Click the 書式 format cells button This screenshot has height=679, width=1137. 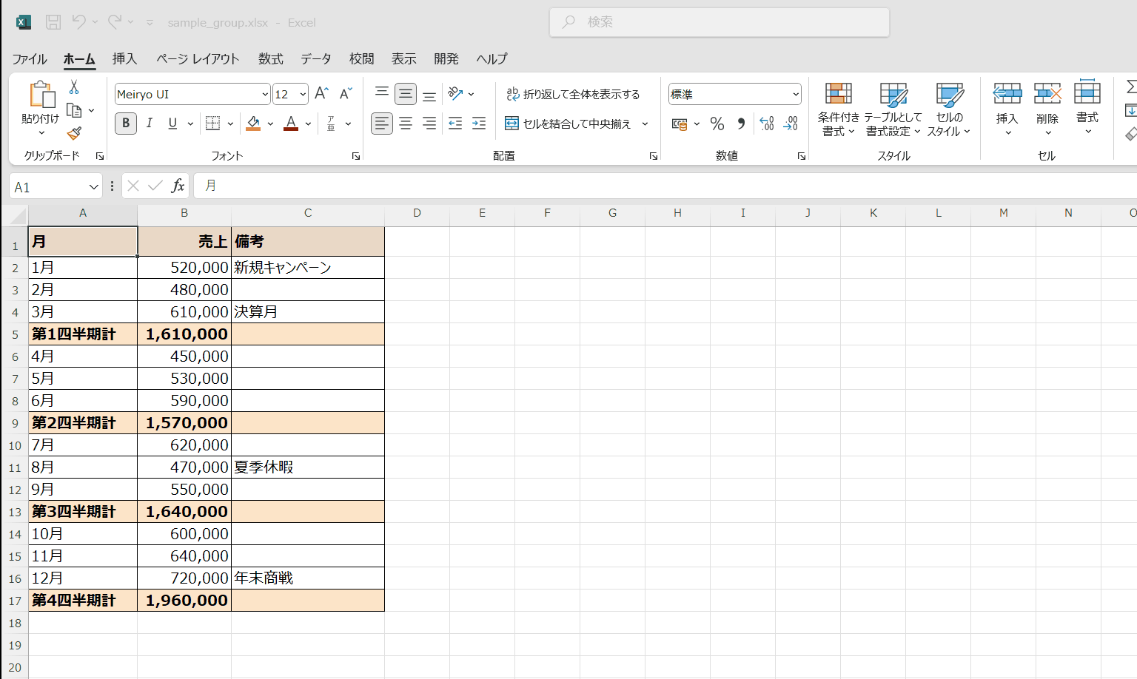[1087, 109]
